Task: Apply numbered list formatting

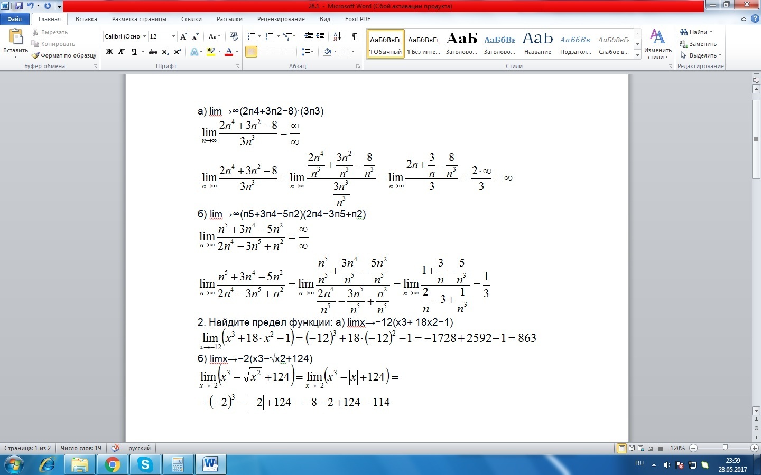Action: coord(270,36)
